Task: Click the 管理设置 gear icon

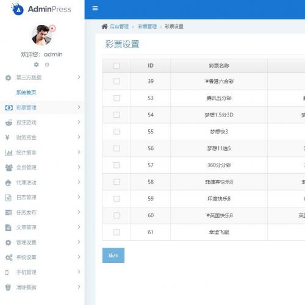Action: 8,242
